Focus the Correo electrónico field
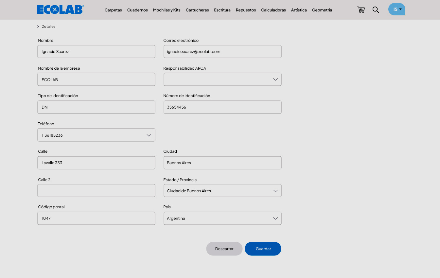 (x=222, y=52)
